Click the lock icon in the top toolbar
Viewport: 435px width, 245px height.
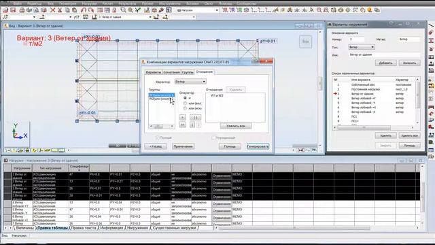tap(114, 10)
